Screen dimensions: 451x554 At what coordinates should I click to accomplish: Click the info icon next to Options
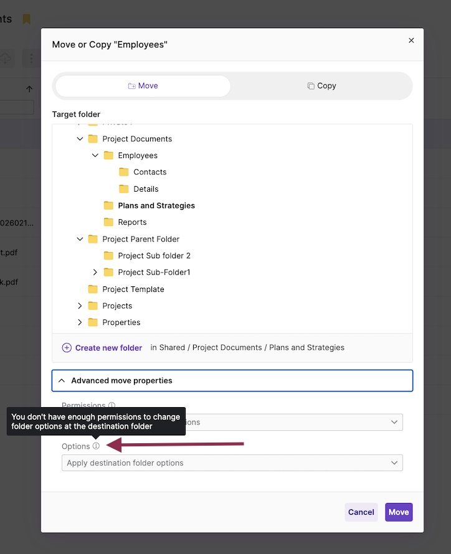coord(97,446)
